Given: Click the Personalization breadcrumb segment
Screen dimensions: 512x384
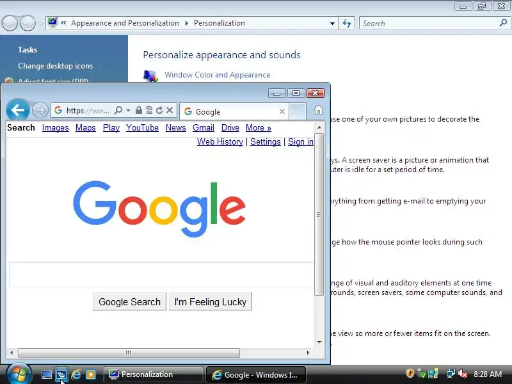Looking at the screenshot, I should pos(220,23).
